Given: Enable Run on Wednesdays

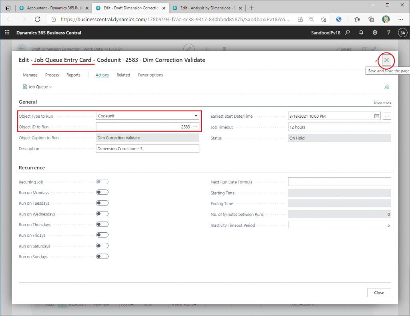Looking at the screenshot, I should [102, 214].
